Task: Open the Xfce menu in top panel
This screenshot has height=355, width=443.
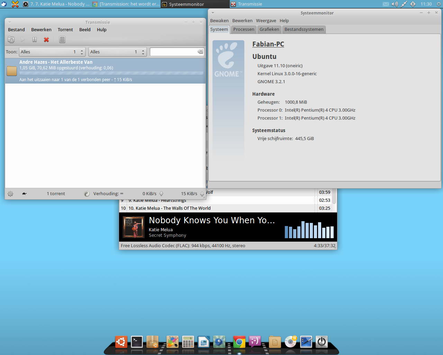Action: pos(4,4)
